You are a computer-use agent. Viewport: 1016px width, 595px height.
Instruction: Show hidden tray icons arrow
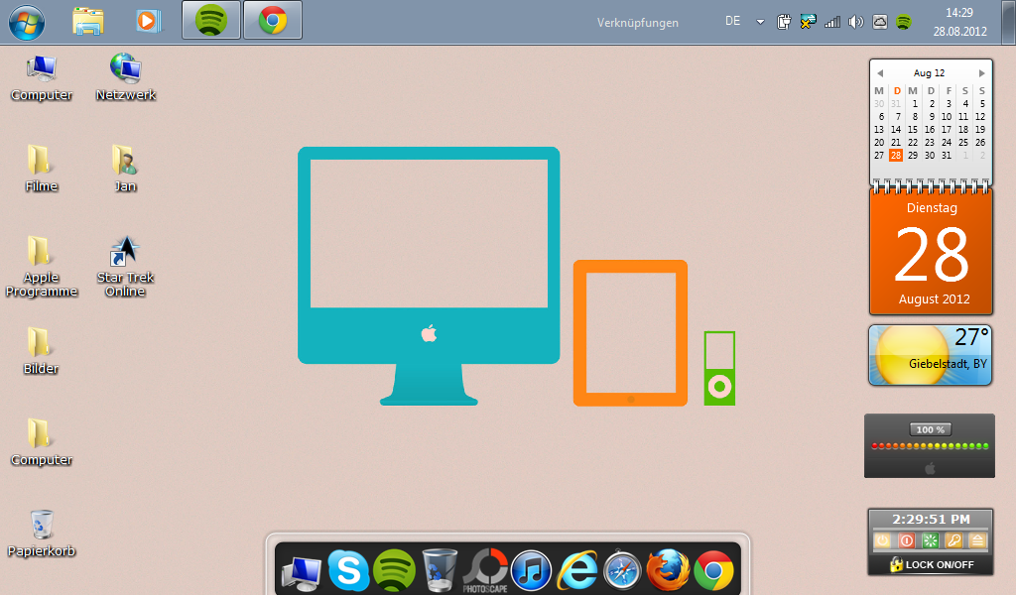pyautogui.click(x=760, y=22)
